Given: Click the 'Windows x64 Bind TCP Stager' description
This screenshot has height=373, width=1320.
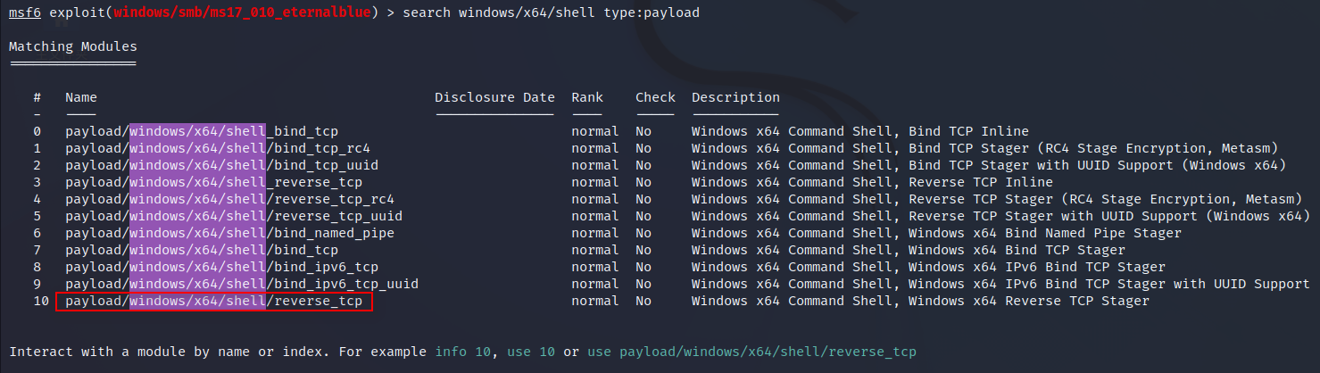Looking at the screenshot, I should tap(909, 250).
